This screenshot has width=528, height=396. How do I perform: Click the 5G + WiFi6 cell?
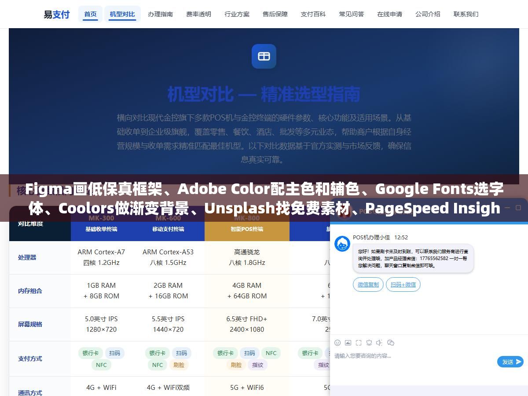247,388
